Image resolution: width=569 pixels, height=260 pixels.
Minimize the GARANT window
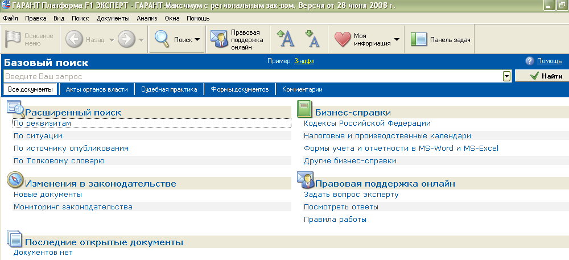[x=549, y=6]
